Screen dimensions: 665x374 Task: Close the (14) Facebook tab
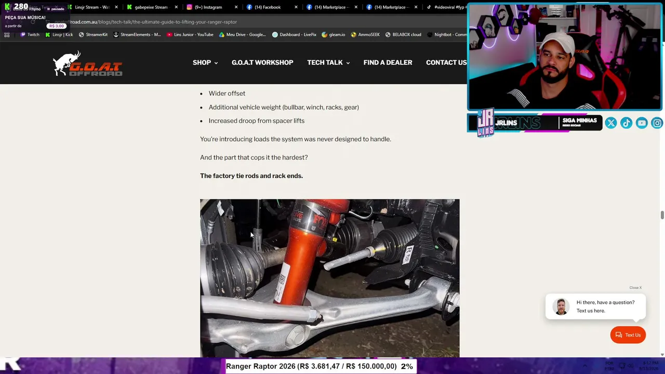(296, 7)
